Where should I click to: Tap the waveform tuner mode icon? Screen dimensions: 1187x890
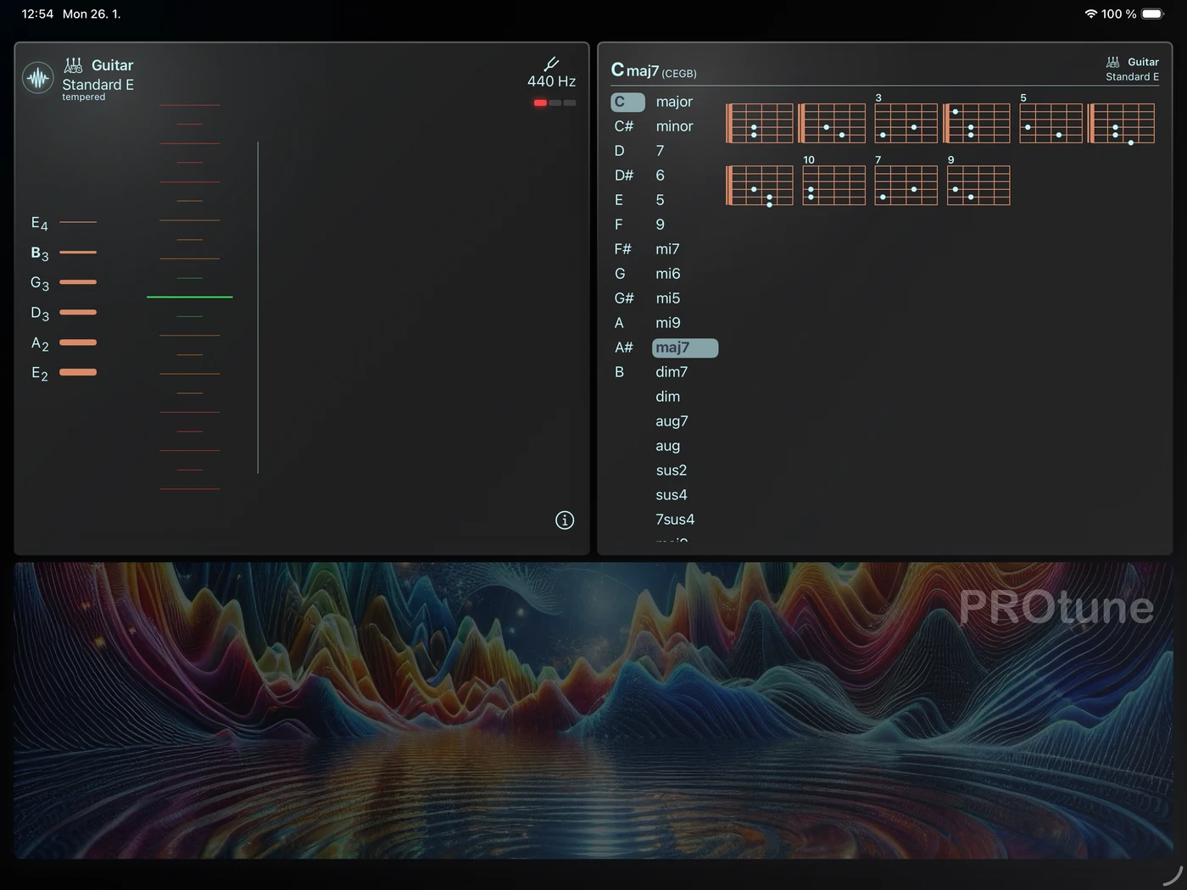(38, 79)
